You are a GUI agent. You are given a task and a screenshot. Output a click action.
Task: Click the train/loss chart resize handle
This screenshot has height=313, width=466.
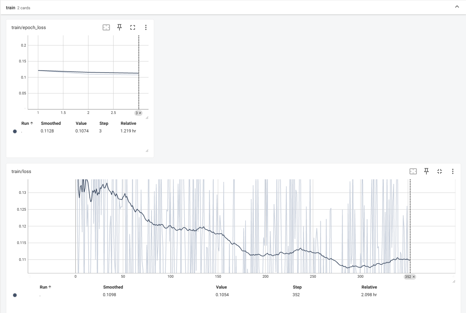click(x=454, y=281)
